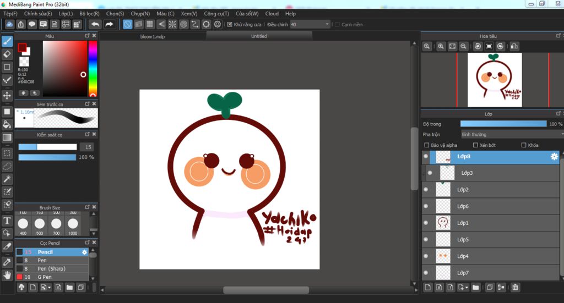Select the Gradient tool
The image size is (564, 303).
pyautogui.click(x=7, y=137)
